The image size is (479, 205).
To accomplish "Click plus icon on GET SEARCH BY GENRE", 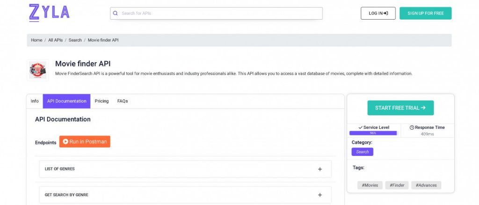I will 320,195.
